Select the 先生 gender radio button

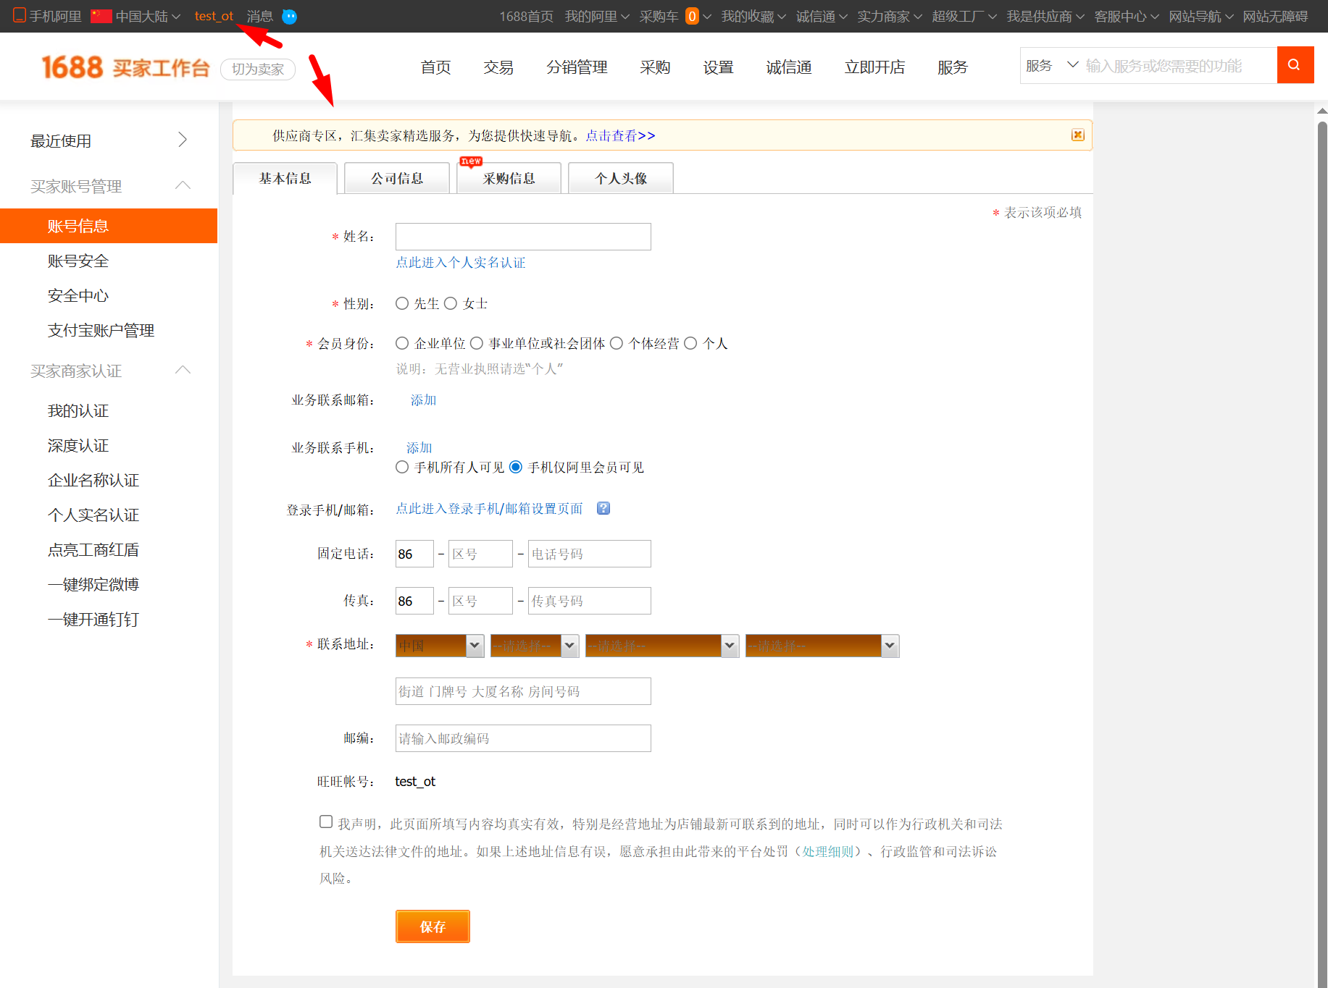tap(402, 303)
